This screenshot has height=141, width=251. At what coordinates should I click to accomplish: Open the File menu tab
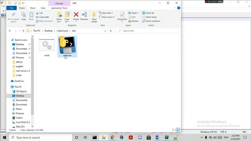click(x=11, y=8)
